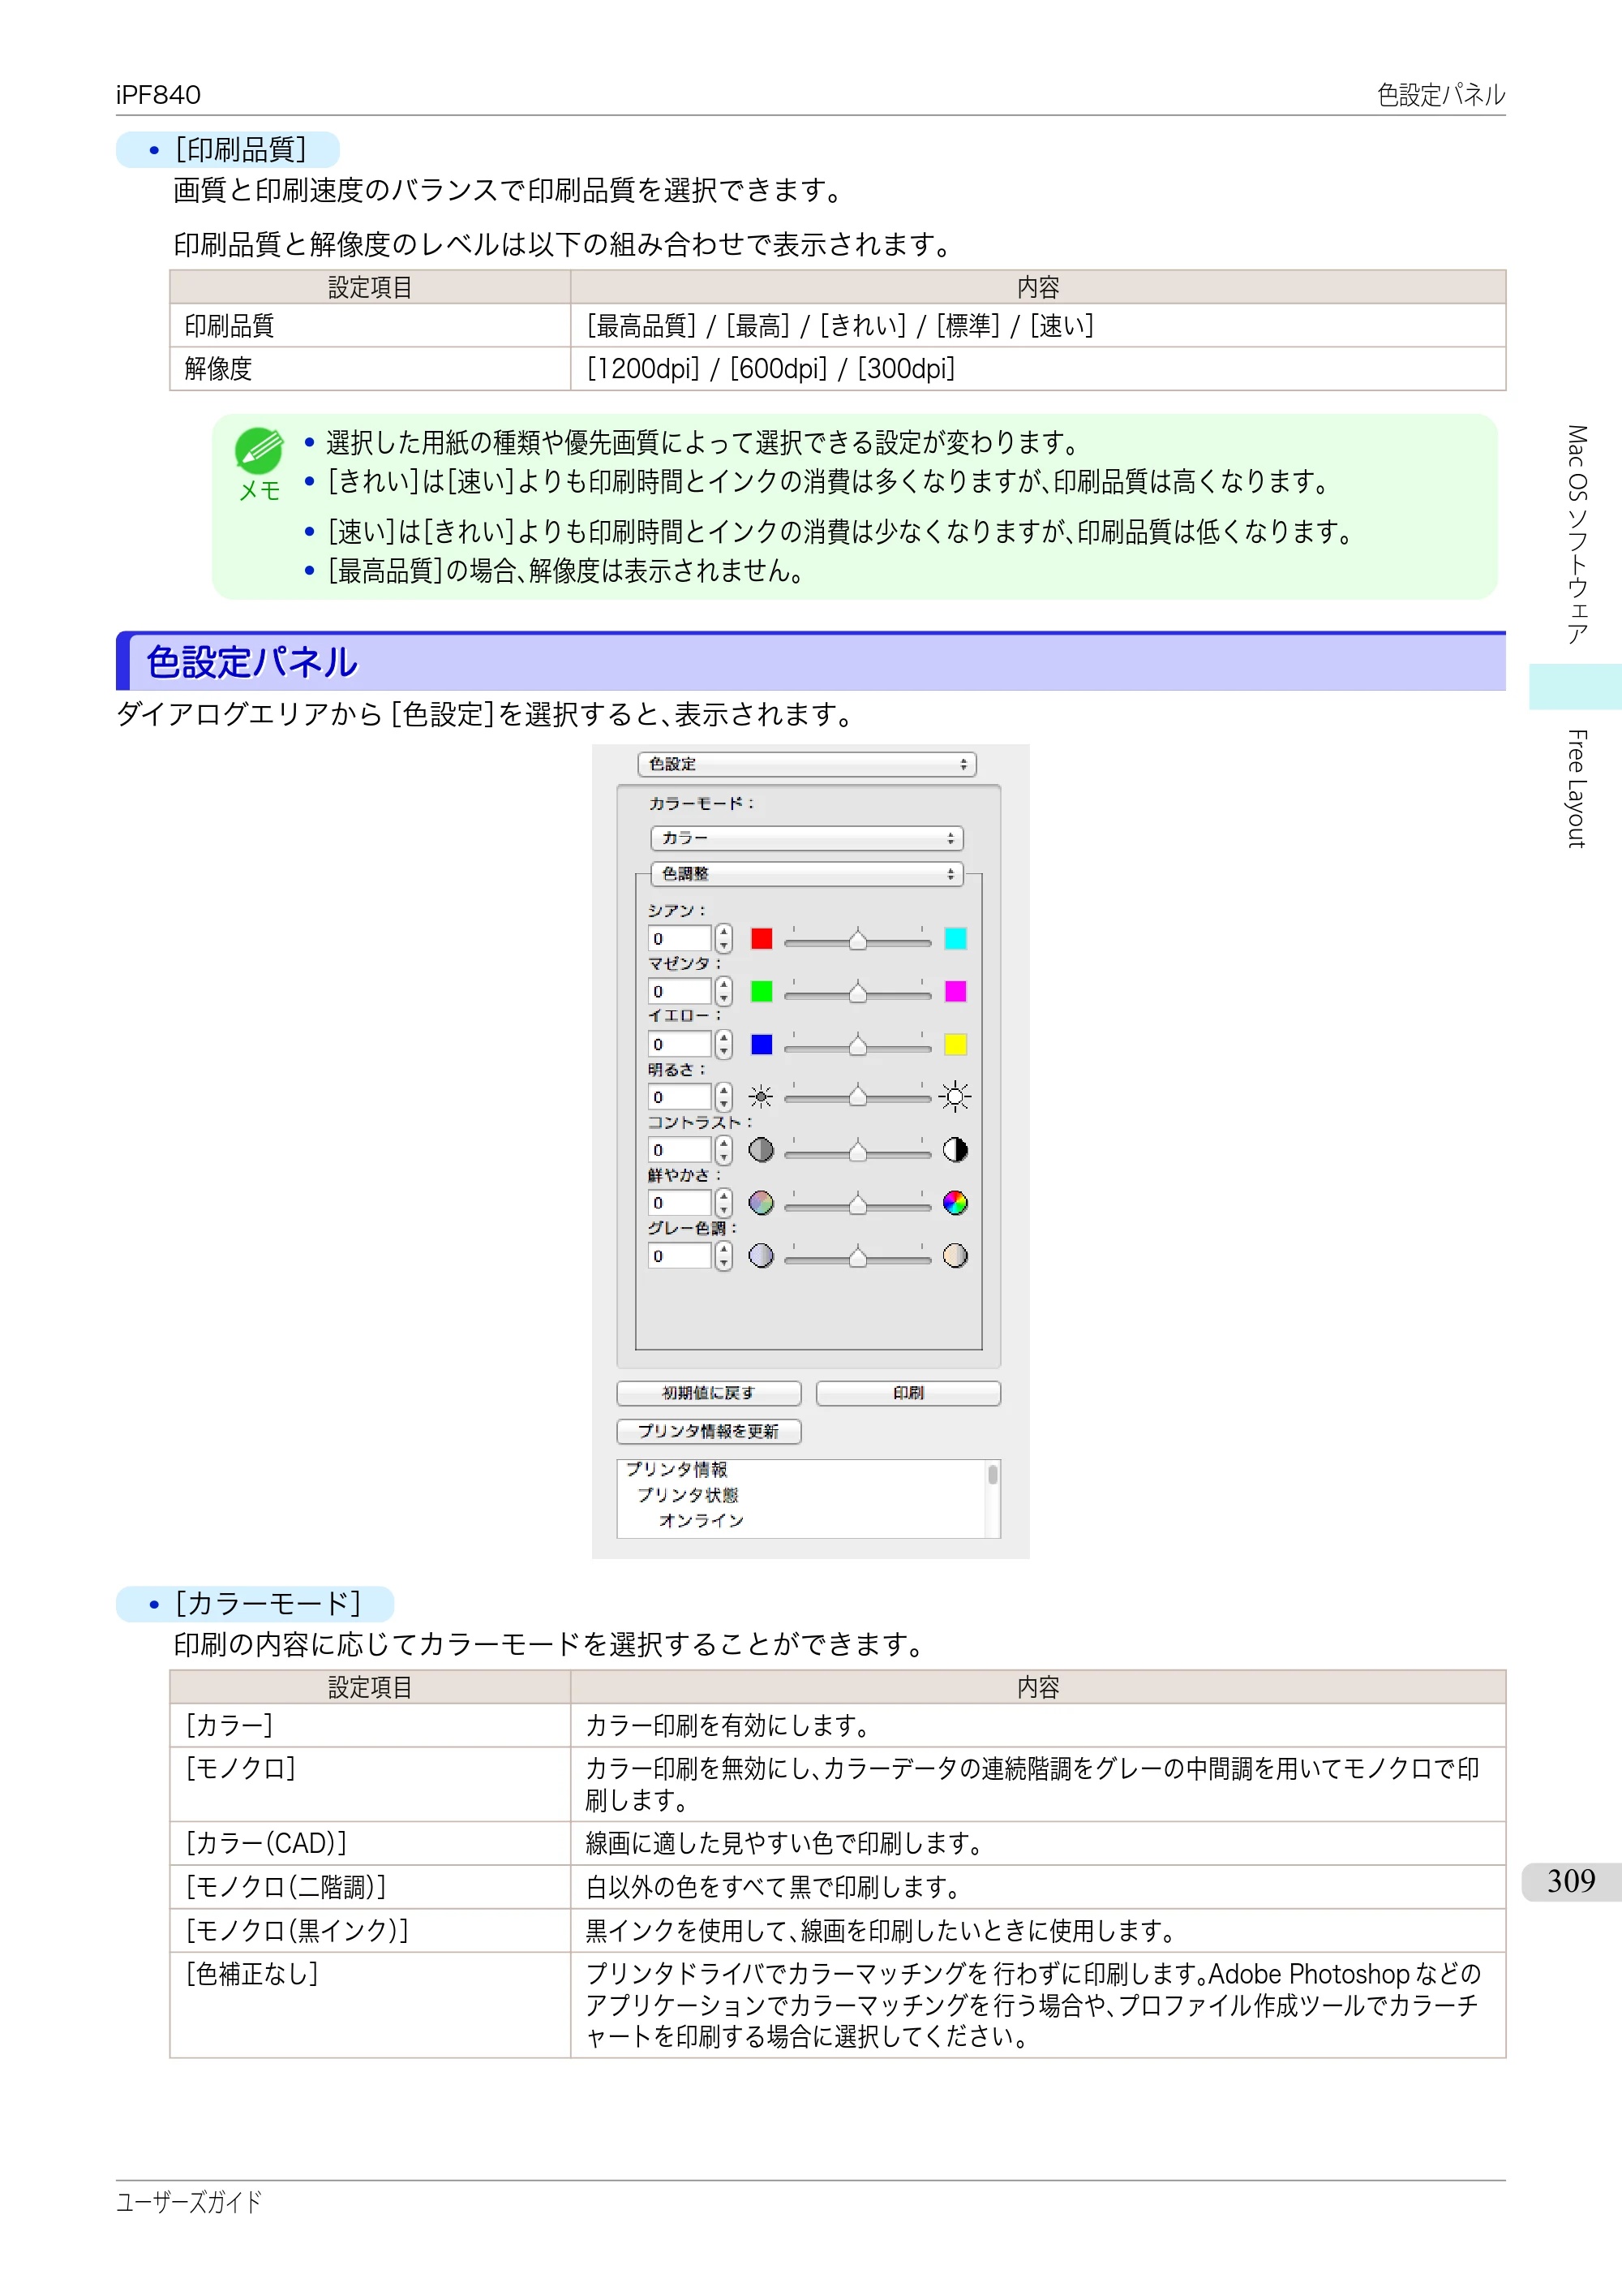Click the cyan swatch at the シアン slider end

coord(955,938)
